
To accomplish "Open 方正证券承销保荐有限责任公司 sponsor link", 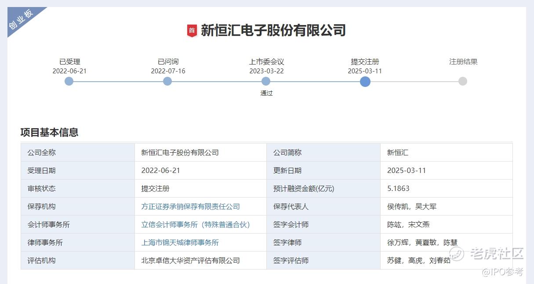I will pos(190,206).
